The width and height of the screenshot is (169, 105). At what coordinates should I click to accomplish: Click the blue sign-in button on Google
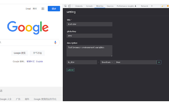(x=54, y=9)
